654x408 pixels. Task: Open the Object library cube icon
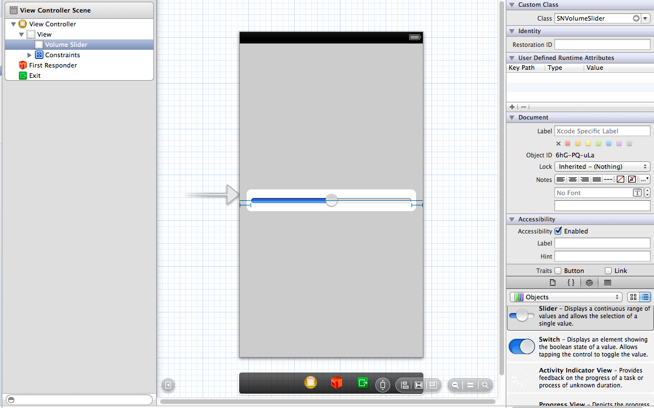589,282
